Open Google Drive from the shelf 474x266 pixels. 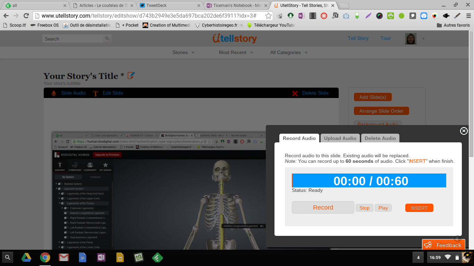pos(26,257)
